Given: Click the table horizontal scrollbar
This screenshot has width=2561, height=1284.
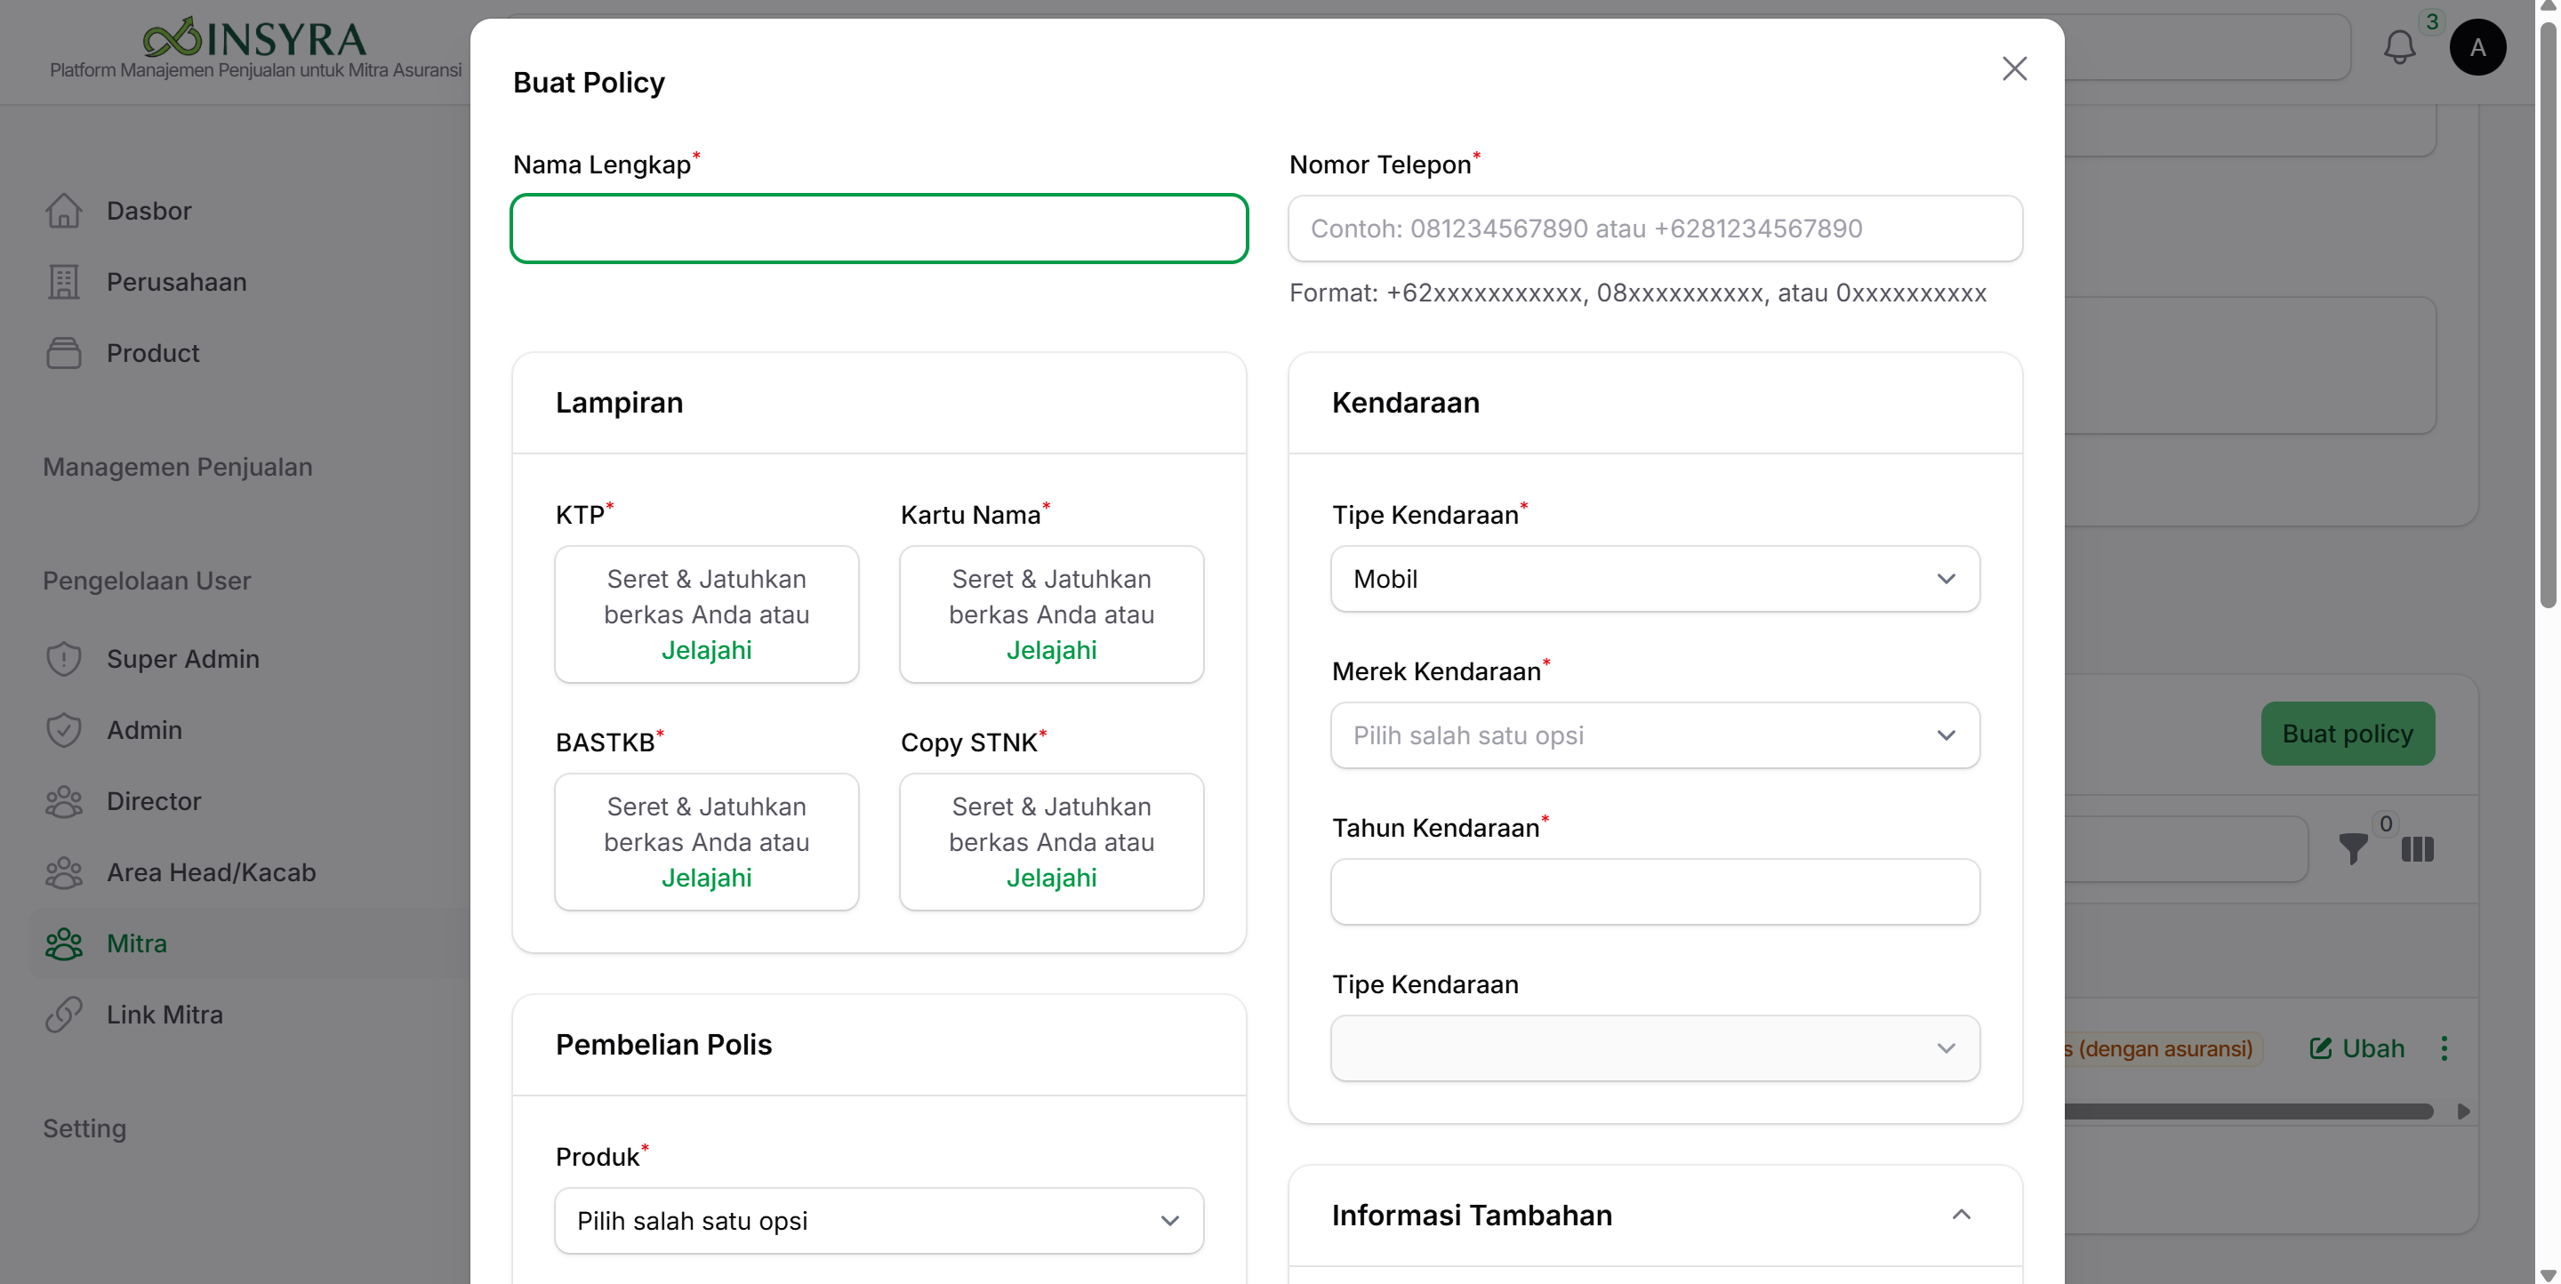Looking at the screenshot, I should pyautogui.click(x=2248, y=1111).
